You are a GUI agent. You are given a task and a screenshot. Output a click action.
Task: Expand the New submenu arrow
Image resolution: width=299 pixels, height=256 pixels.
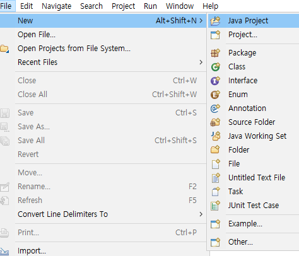[201, 21]
